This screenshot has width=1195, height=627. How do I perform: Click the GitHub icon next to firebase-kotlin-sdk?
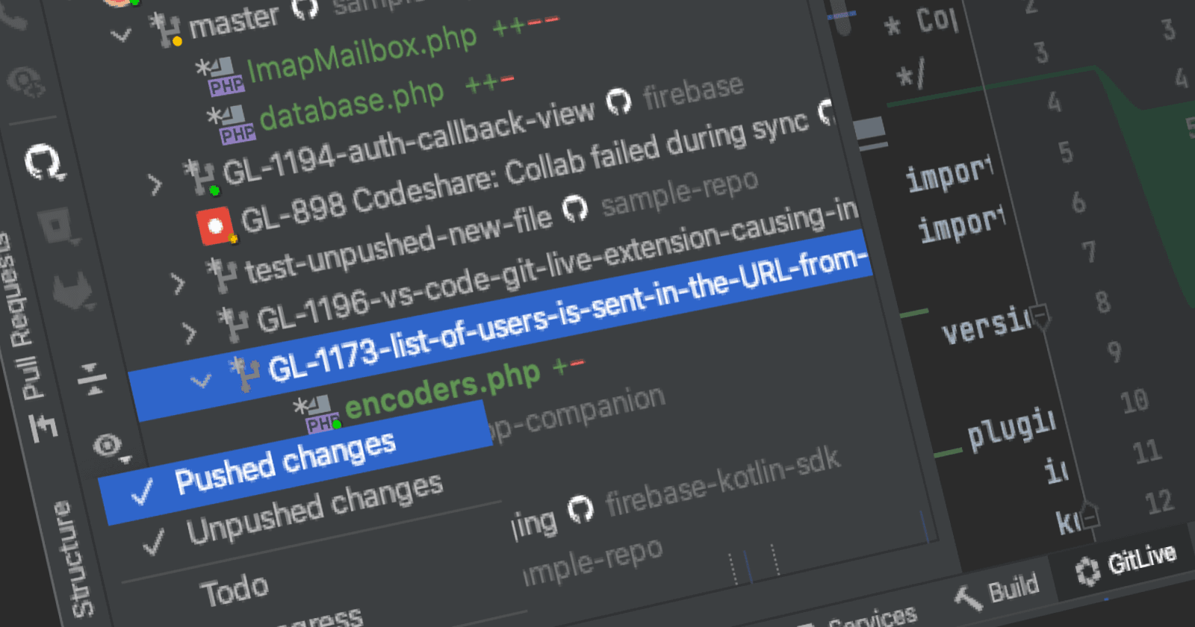point(580,510)
